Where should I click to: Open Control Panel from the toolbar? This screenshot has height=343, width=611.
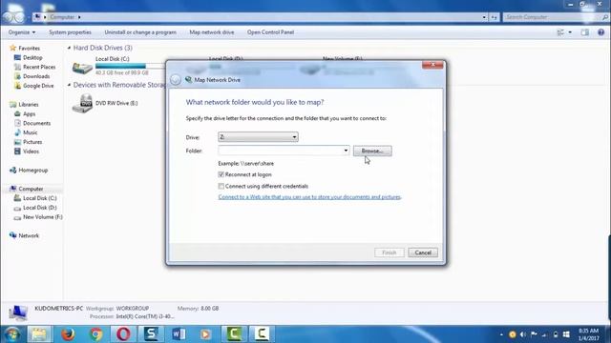point(270,32)
